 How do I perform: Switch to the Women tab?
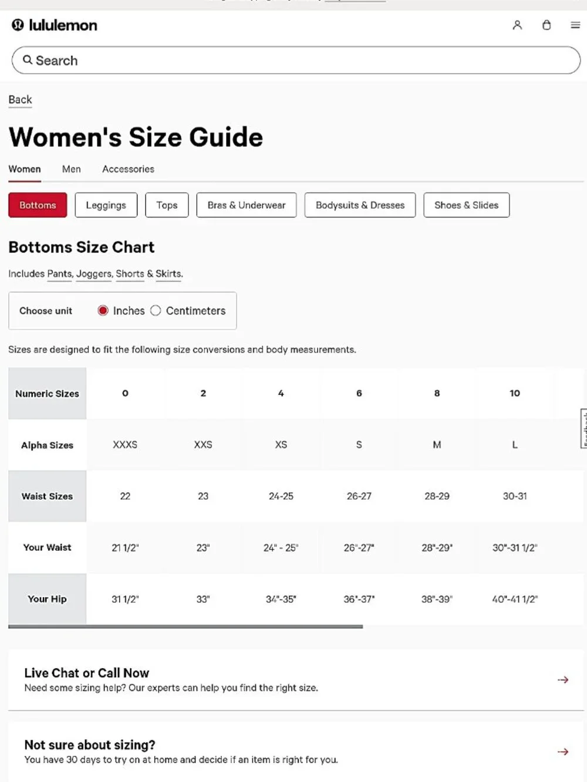(x=25, y=169)
